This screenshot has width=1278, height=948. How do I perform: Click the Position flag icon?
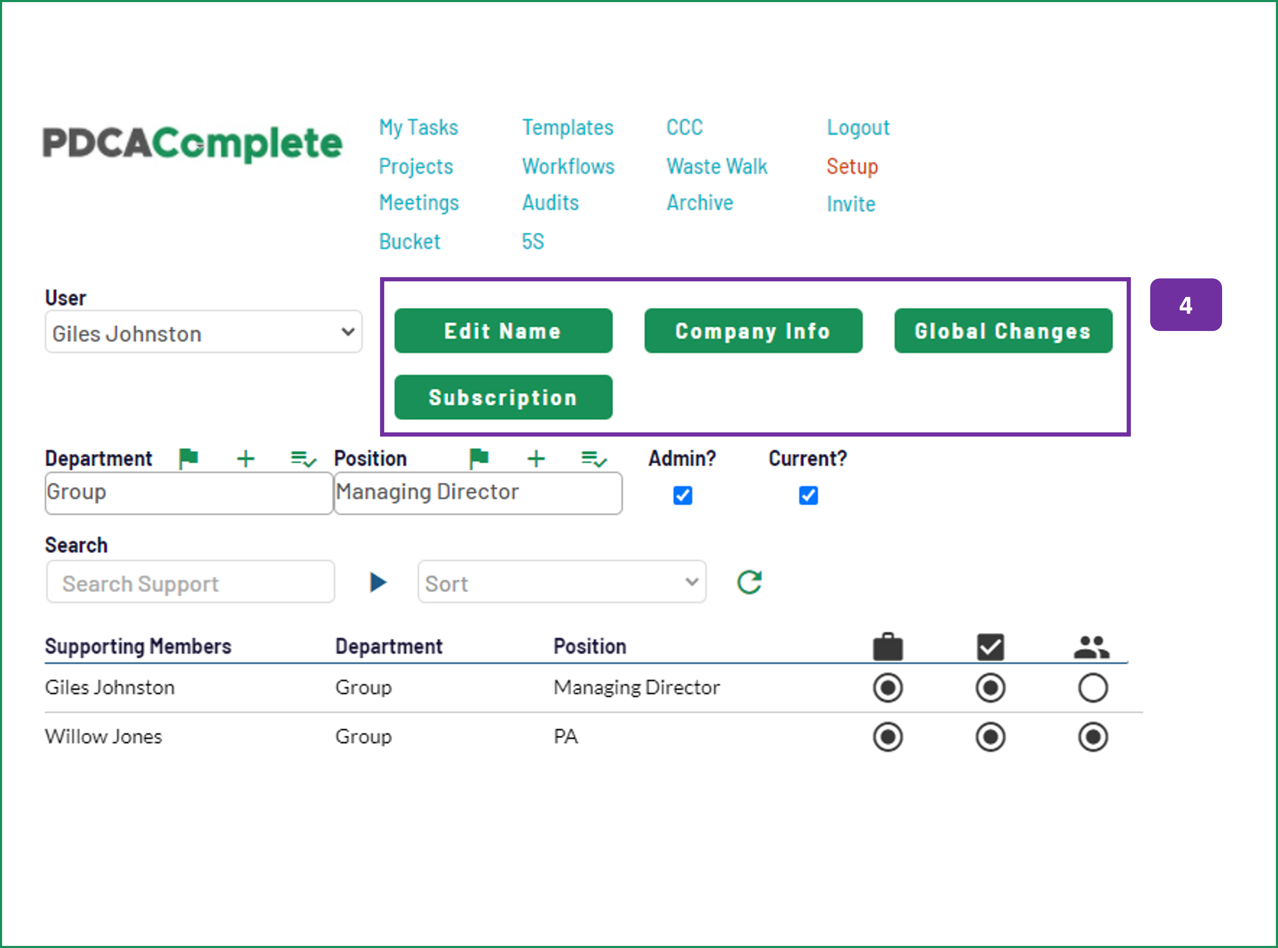pyautogui.click(x=479, y=458)
